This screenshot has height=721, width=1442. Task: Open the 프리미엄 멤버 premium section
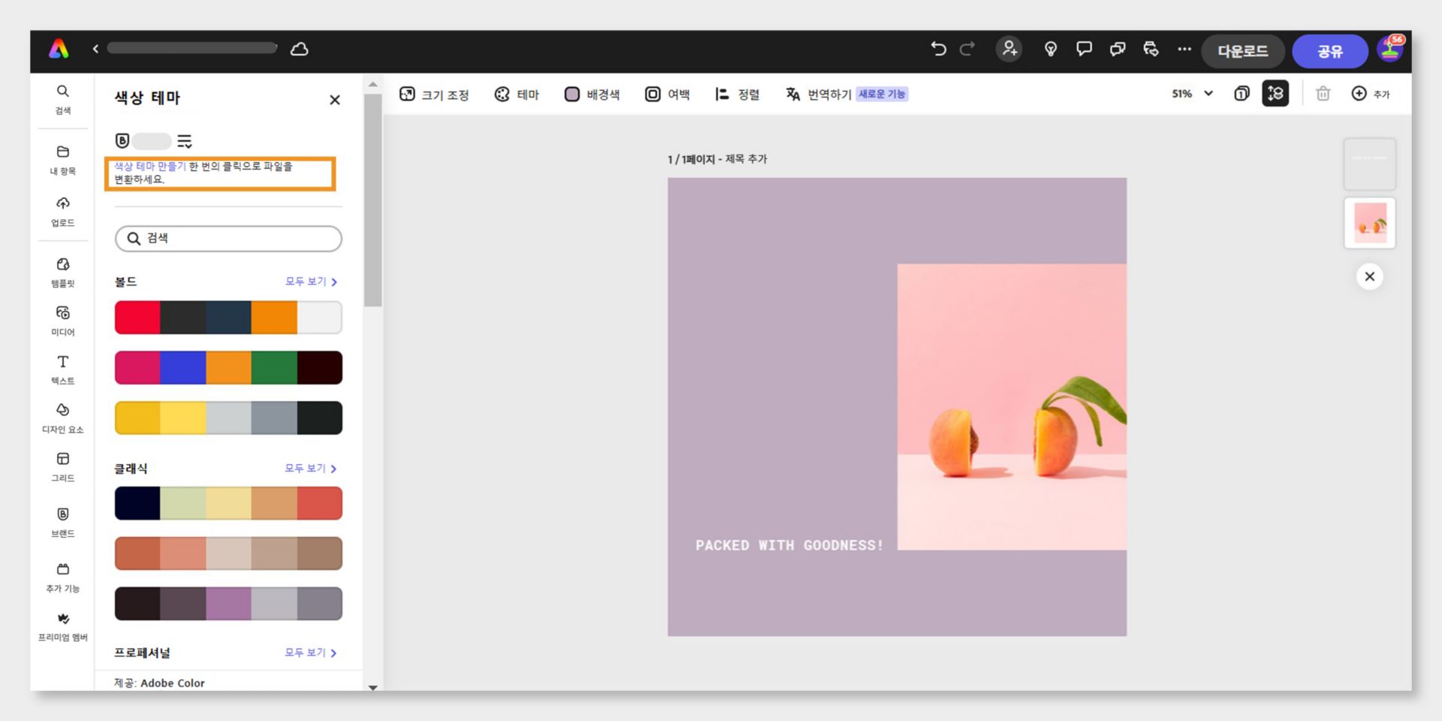click(x=63, y=626)
